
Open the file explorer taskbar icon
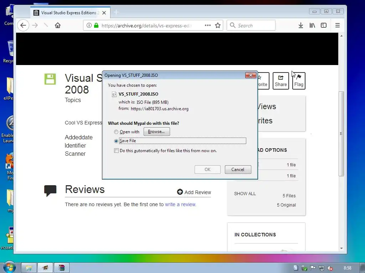(29, 268)
